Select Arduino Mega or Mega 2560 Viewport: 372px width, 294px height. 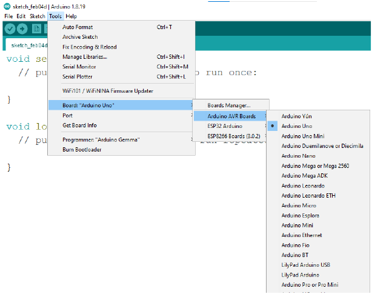pos(319,166)
